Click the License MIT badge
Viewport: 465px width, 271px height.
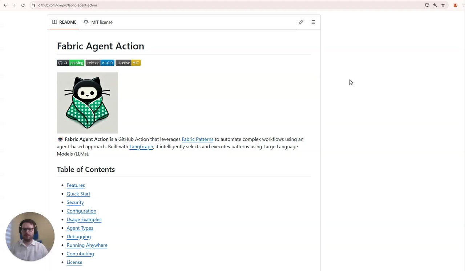coord(128,63)
